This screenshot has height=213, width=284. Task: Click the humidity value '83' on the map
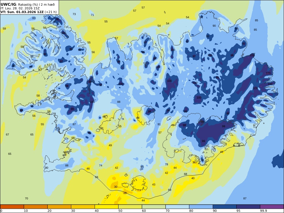click(x=34, y=18)
